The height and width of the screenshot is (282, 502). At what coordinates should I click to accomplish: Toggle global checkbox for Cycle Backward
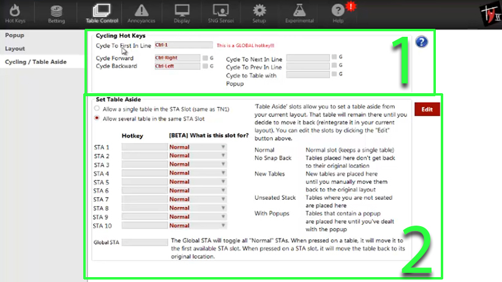pos(205,66)
